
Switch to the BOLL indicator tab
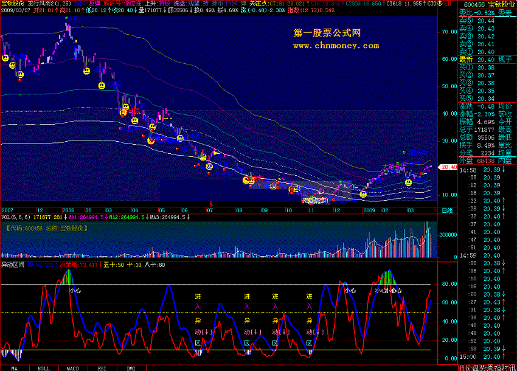click(44, 369)
